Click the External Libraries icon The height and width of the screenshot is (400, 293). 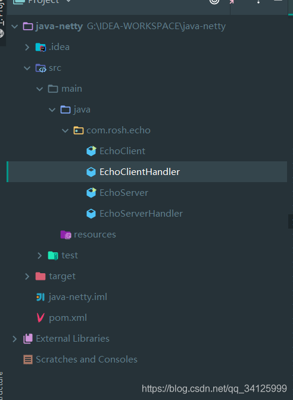(28, 339)
